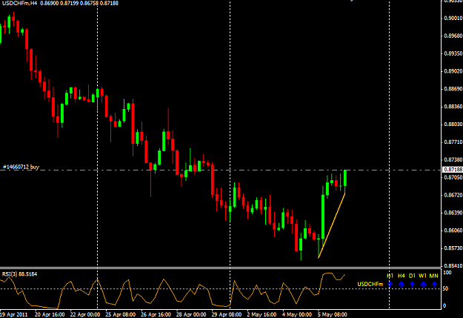Image resolution: width=463 pixels, height=318 pixels.
Task: Click the 0.86060 price scale label
Action: click(x=453, y=231)
